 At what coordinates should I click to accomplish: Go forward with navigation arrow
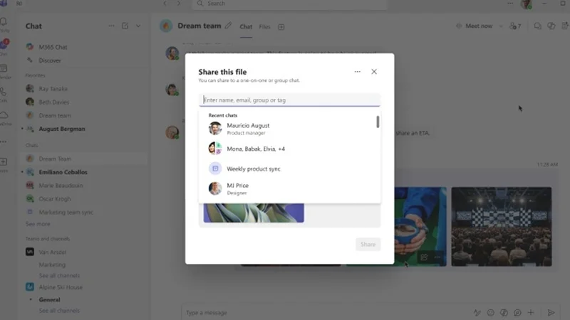pos(179,4)
